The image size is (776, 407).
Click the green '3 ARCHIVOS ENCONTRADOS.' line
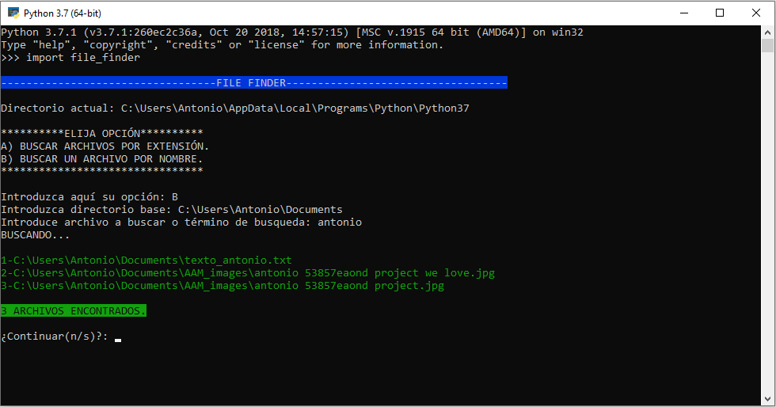[x=74, y=311]
